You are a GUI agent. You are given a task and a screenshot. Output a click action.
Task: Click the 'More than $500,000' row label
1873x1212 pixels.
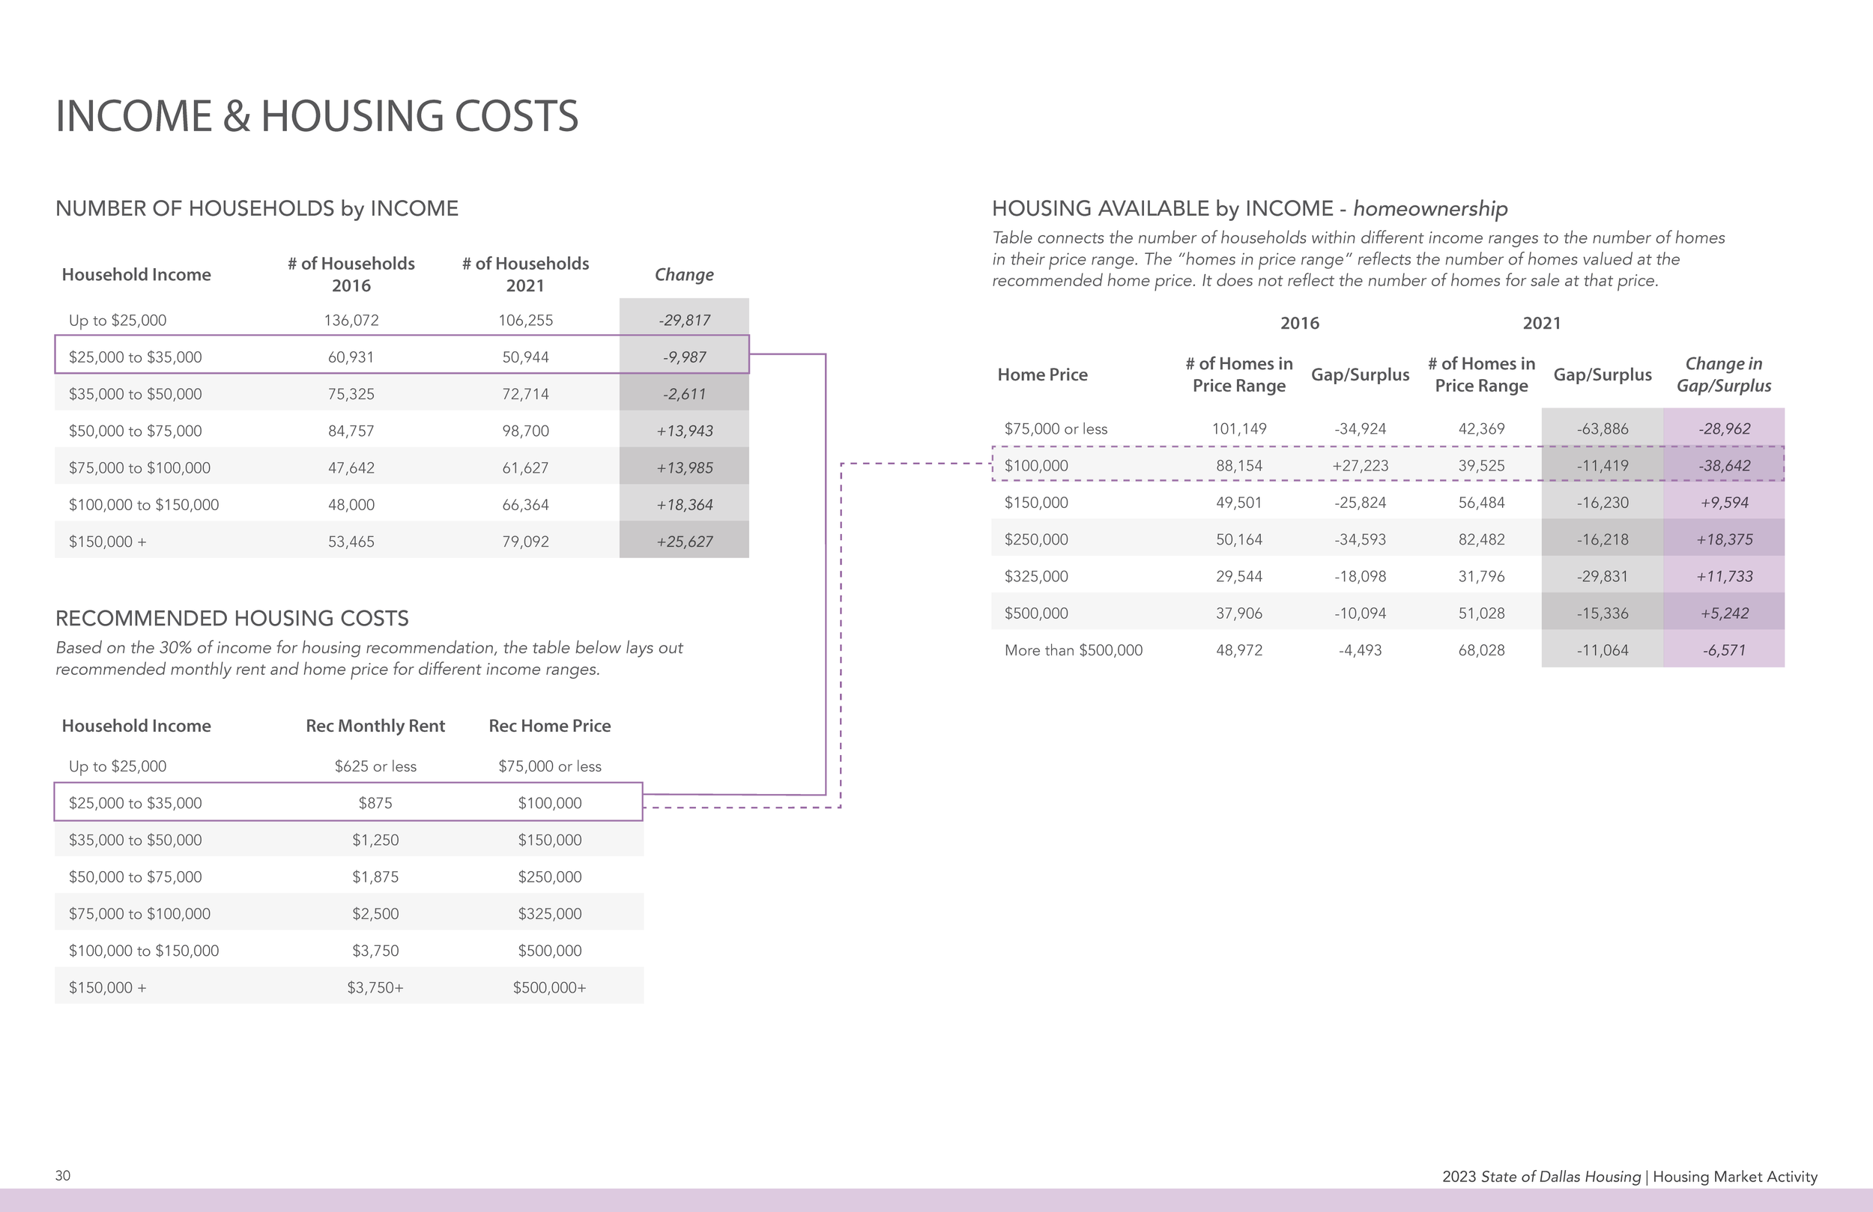1074,651
